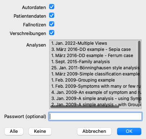
Task: Click the Passwort (optional) input field
Action: (x=95, y=116)
